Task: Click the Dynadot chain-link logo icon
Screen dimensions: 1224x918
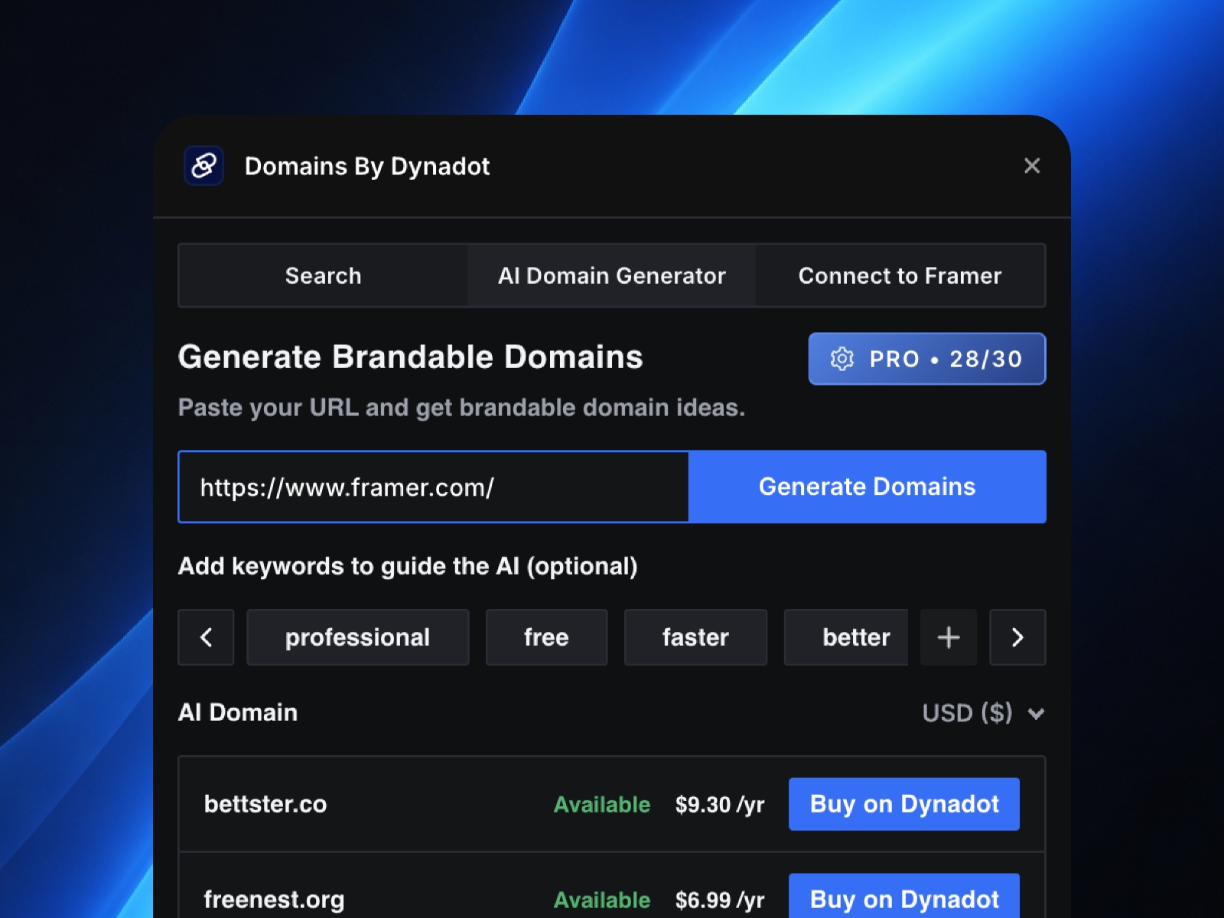Action: pyautogui.click(x=203, y=166)
